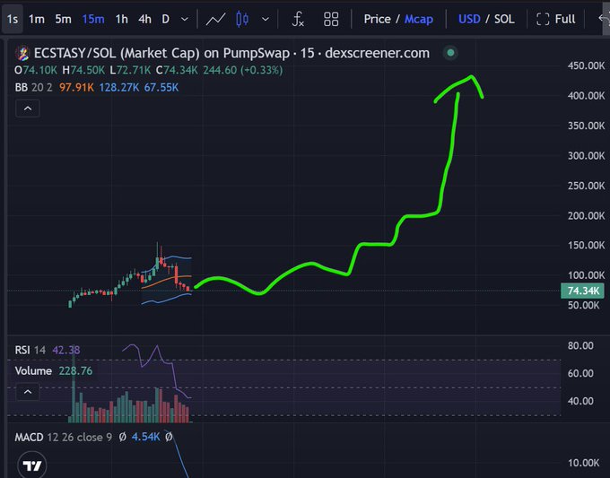Collapse the main chart indicator legend
The height and width of the screenshot is (478, 610).
tap(28, 109)
